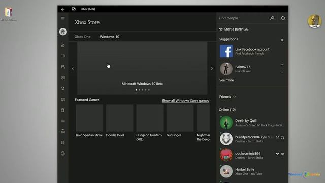
Task: Click the save icon beside the Xbox (beta) title
Action: click(x=74, y=9)
